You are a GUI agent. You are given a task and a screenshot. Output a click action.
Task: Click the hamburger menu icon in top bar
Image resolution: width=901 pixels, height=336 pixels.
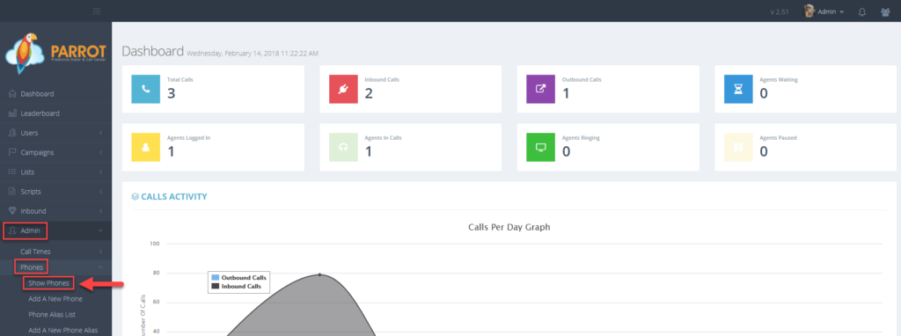pos(97,11)
